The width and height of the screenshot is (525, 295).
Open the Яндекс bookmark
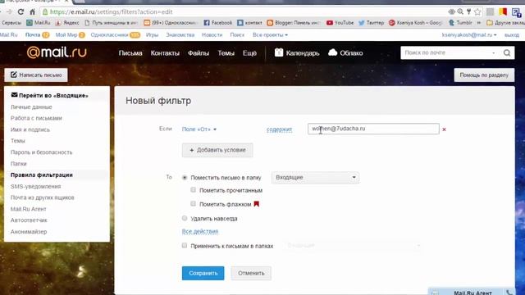pyautogui.click(x=67, y=23)
